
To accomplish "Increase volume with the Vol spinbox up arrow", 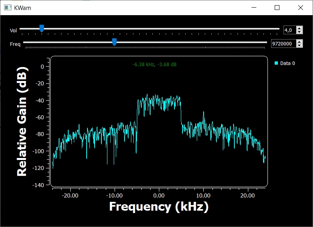I will pyautogui.click(x=299, y=28).
